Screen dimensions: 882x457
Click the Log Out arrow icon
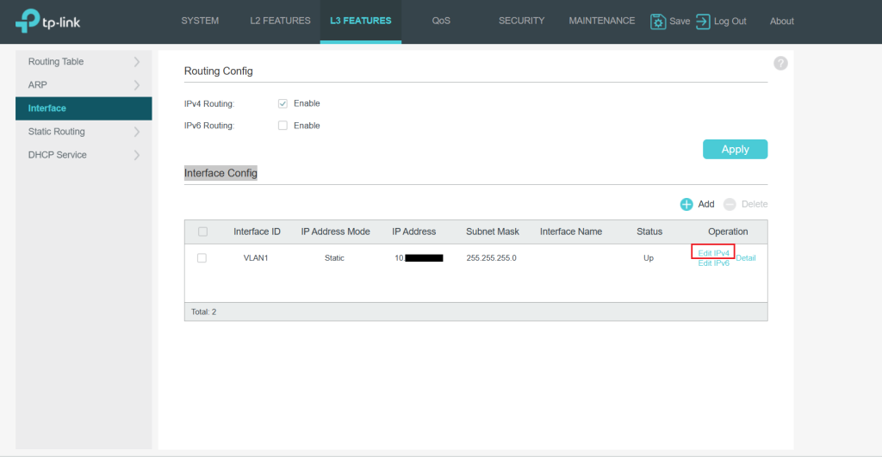(703, 22)
